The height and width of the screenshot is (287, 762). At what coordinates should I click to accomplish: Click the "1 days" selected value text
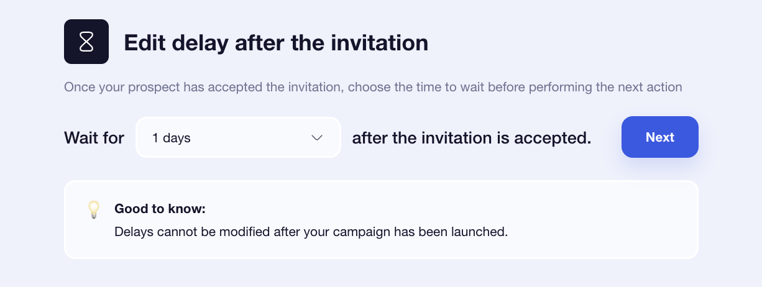(172, 138)
